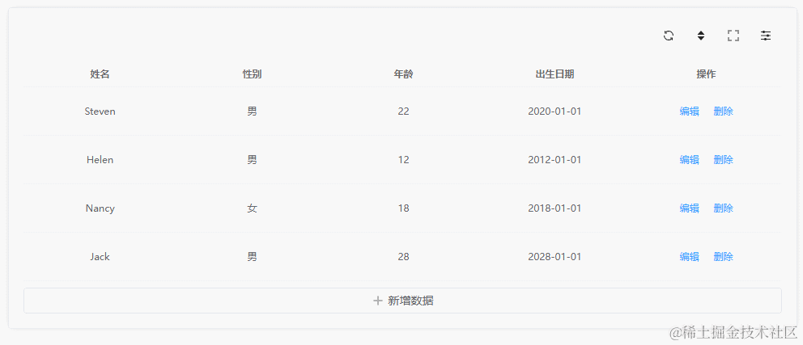The image size is (803, 345).
Task: Add a new row with 新增数据 button
Action: (402, 301)
